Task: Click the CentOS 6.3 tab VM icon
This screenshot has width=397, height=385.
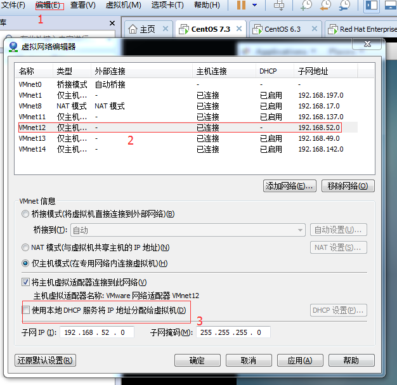Action: coord(257,29)
